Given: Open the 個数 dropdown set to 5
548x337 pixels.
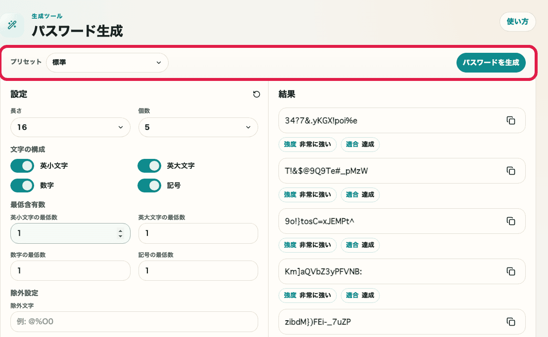Looking at the screenshot, I should 198,127.
